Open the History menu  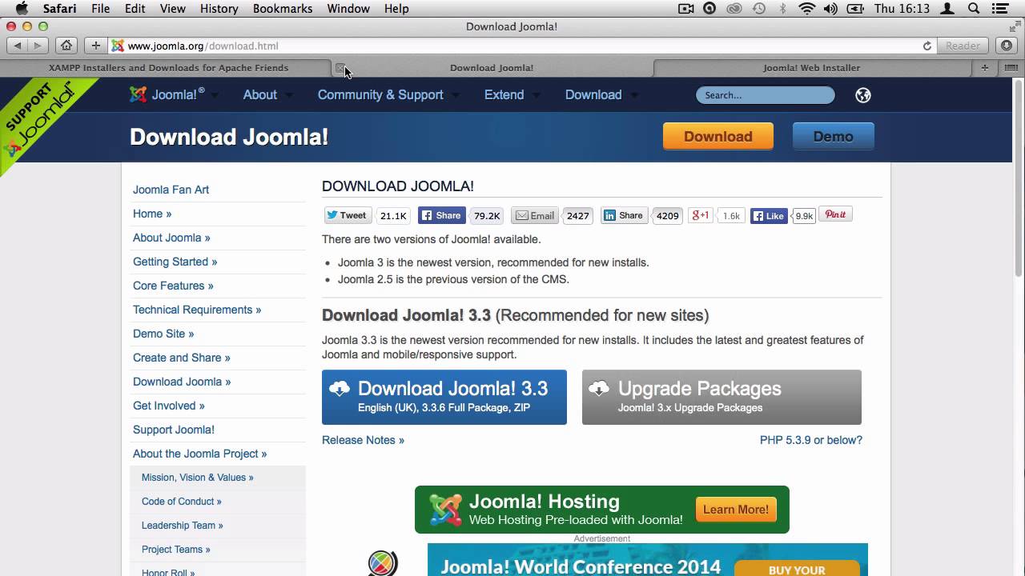coord(219,9)
